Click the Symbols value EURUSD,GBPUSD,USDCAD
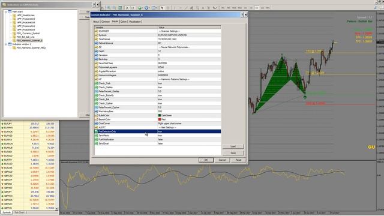This screenshot has width=384, height=216. [x=172, y=35]
